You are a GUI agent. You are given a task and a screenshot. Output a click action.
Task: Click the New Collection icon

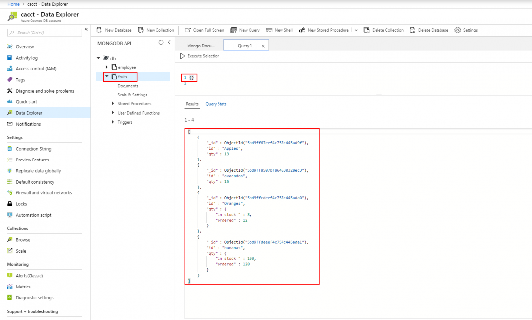(141, 30)
